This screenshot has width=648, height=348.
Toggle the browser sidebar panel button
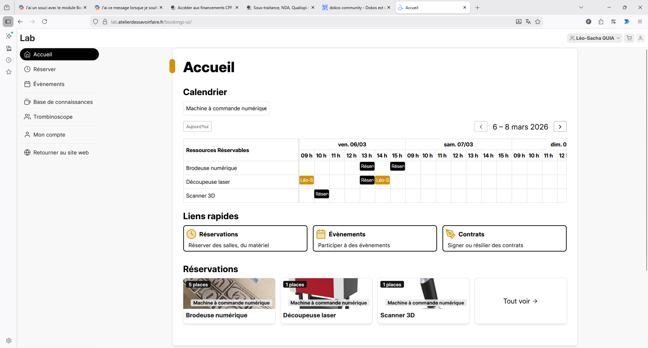tap(8, 22)
